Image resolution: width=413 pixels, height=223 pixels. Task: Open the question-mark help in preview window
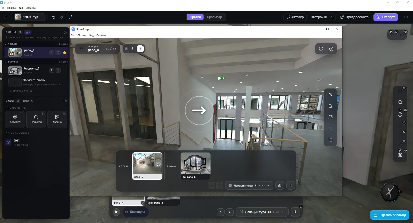point(331,49)
